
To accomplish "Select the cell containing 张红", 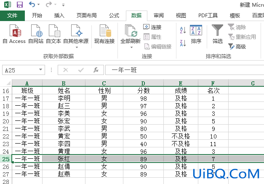I will (x=64, y=159).
